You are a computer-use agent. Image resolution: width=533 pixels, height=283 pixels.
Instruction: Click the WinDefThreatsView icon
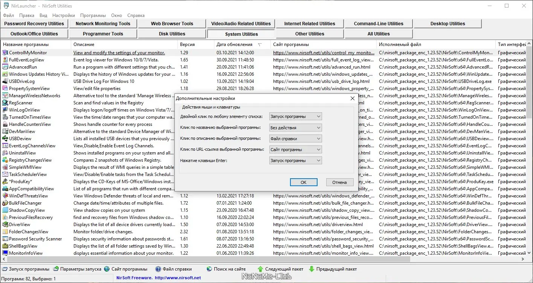point(5,196)
